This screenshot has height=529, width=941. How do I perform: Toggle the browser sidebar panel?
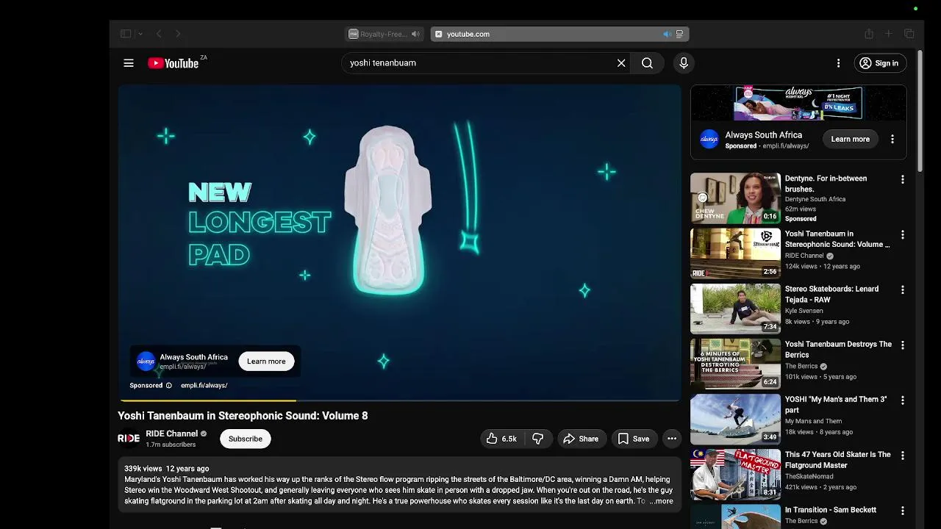[126, 34]
